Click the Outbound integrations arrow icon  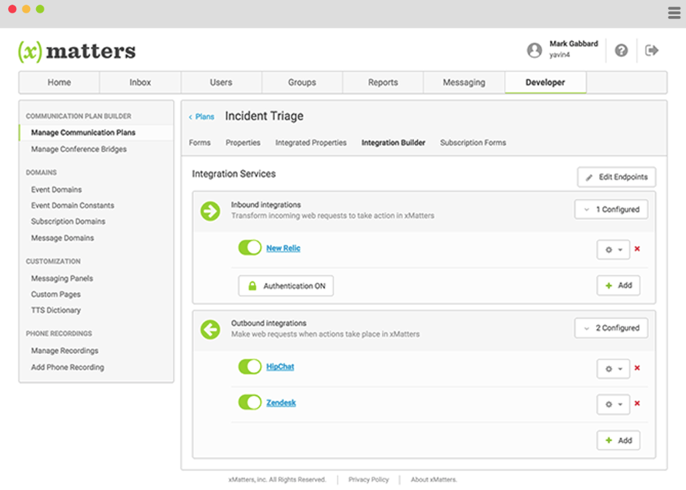(x=210, y=329)
